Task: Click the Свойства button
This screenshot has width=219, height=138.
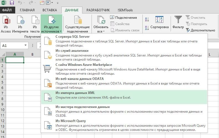Action: point(120,24)
